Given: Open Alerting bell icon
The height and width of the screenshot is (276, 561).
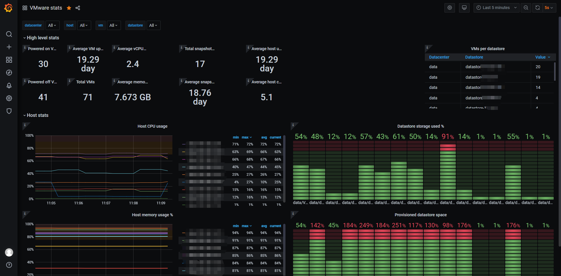Looking at the screenshot, I should click(x=9, y=85).
